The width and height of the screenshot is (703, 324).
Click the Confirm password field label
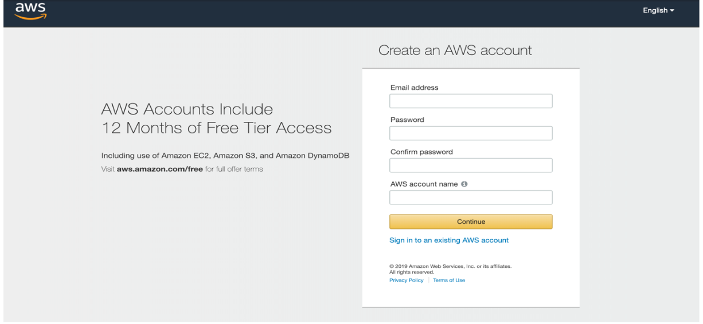[421, 152]
